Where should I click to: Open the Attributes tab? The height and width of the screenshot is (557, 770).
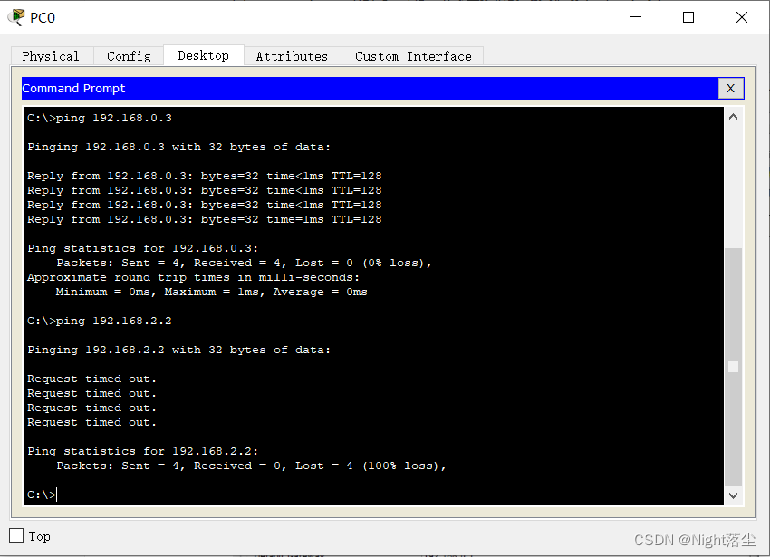point(292,56)
